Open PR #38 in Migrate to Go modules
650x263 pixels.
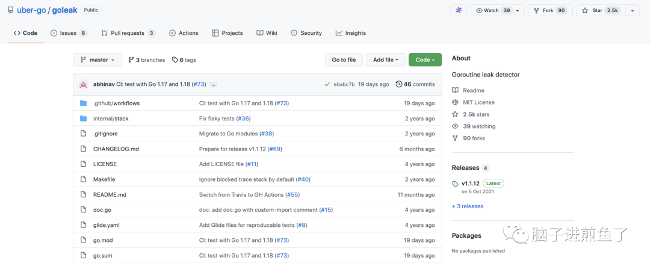(267, 134)
